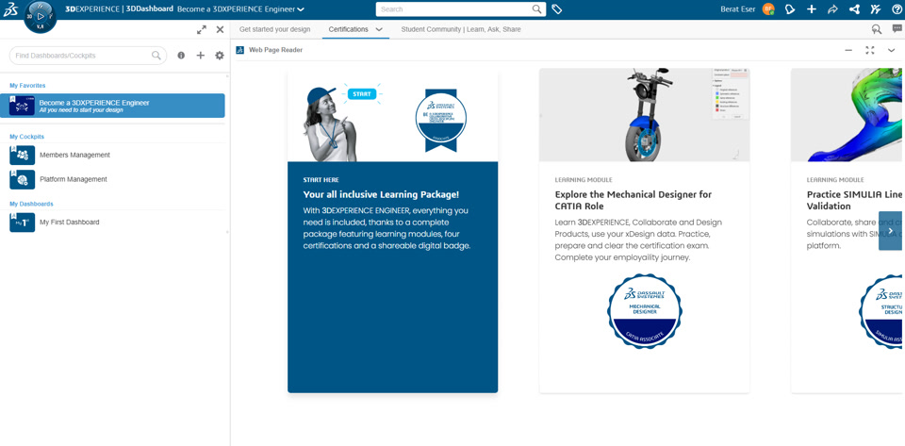
Task: Open the dashboard title dropdown
Action: point(301,9)
